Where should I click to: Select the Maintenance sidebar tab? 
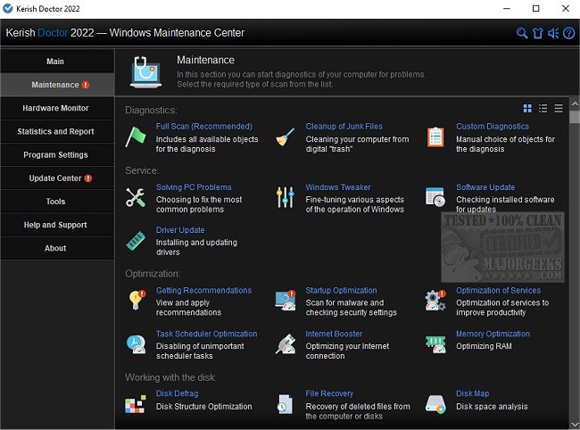[x=57, y=85]
